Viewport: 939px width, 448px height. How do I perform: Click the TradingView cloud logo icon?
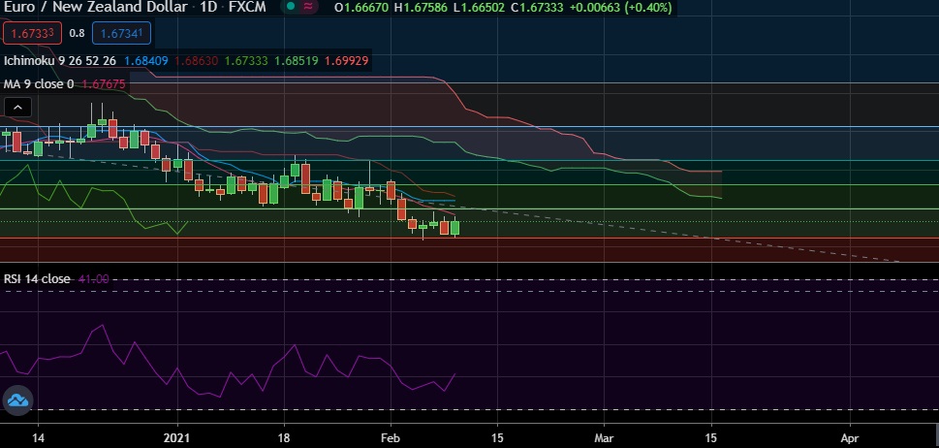pos(18,400)
